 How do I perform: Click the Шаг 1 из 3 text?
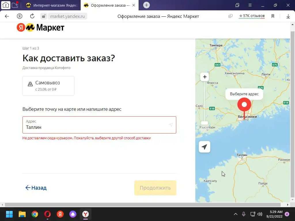(31, 48)
